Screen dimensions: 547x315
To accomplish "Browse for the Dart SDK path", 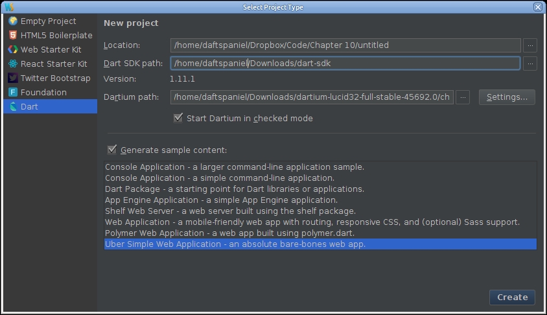I will tap(530, 64).
